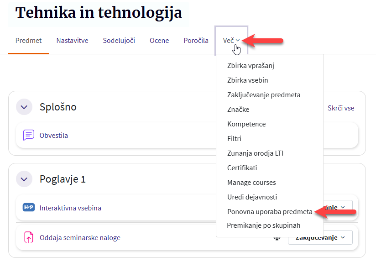Select the Poročila tab
The height and width of the screenshot is (262, 376).
point(196,41)
